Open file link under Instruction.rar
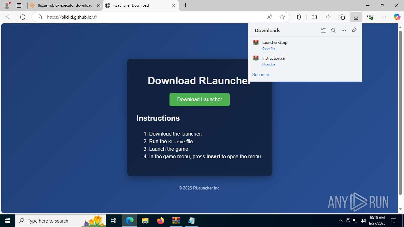 click(269, 64)
